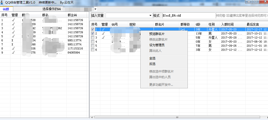Click the Lv1 群等级 cell in row 1

point(187,29)
